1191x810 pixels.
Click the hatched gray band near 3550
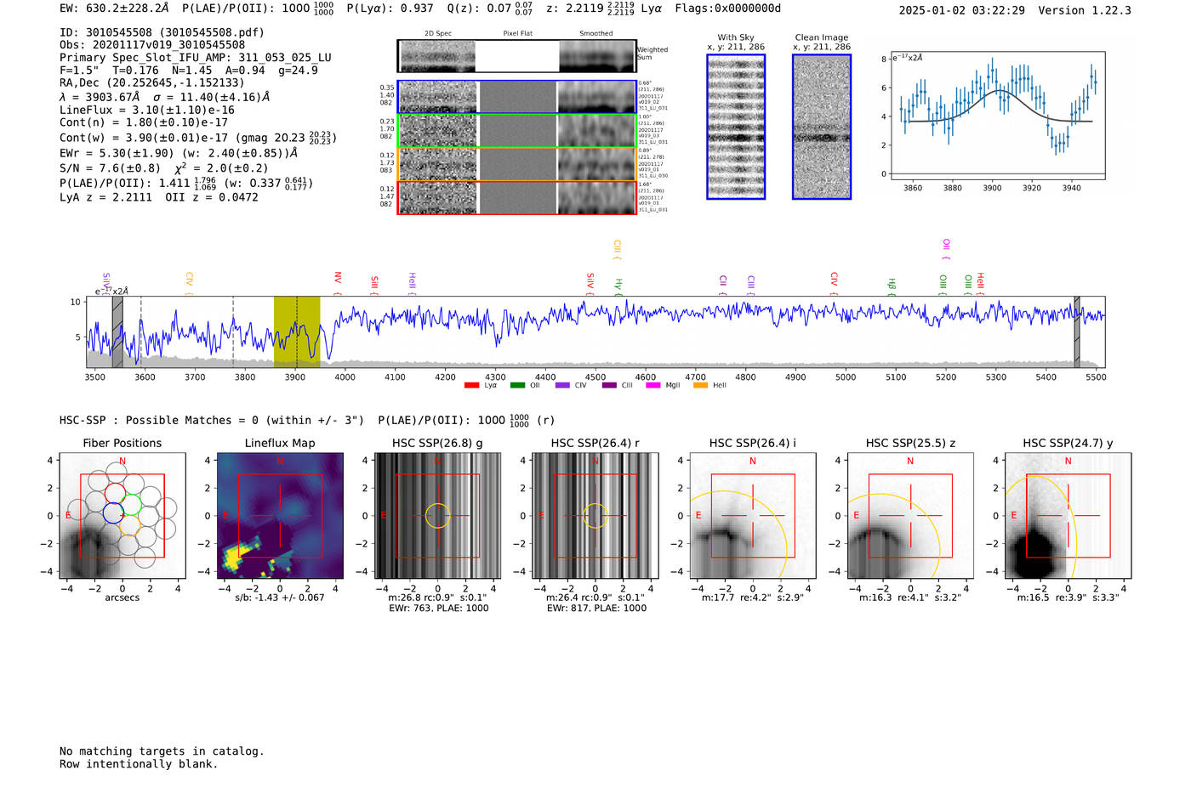(x=117, y=331)
